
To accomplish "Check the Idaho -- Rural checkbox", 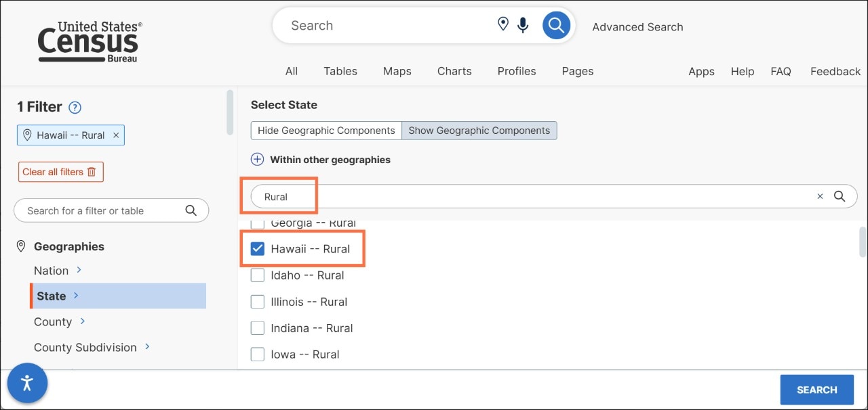I will tap(258, 275).
